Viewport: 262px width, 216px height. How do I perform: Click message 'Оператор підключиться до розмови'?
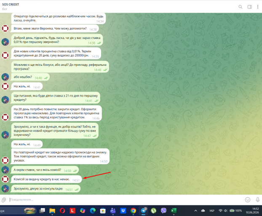pyautogui.click(x=59, y=19)
